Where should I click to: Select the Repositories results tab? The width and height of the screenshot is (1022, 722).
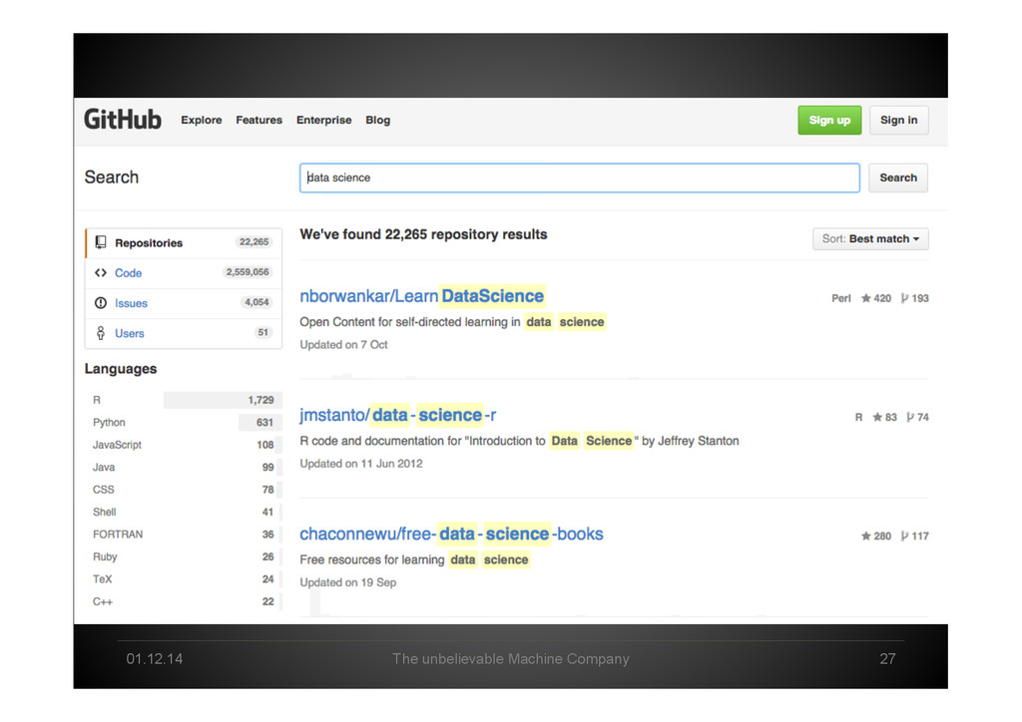(184, 243)
